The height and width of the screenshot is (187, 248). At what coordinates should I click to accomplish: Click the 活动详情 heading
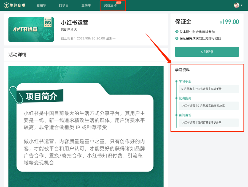[x=17, y=55]
